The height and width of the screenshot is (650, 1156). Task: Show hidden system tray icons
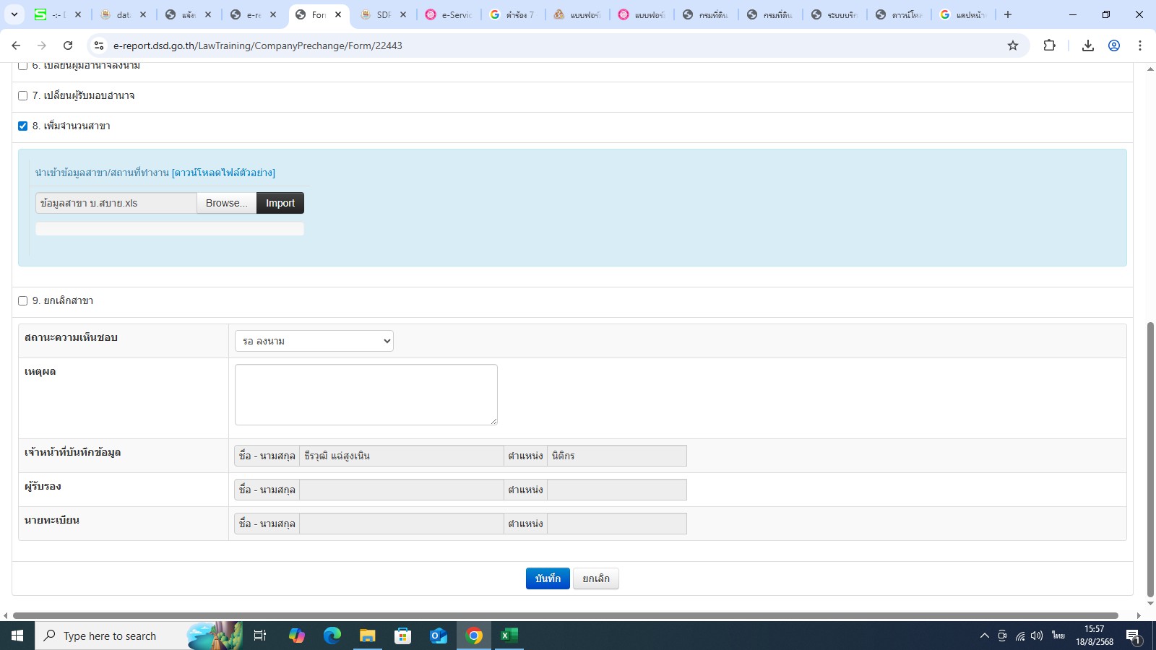coord(984,636)
